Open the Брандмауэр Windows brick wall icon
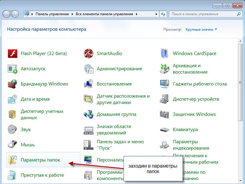This screenshot has width=245, height=184. 12,84
